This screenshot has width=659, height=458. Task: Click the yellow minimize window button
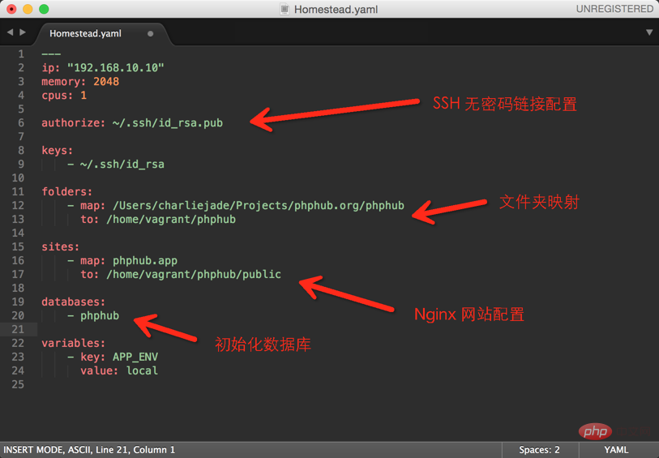[x=28, y=9]
